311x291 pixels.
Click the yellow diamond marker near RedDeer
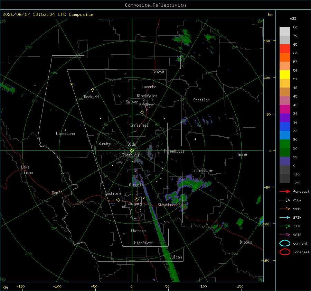(x=142, y=112)
